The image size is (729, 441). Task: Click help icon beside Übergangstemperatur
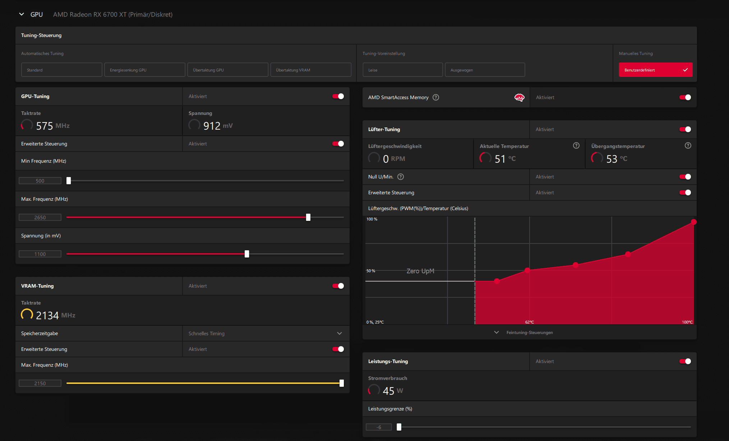point(688,145)
